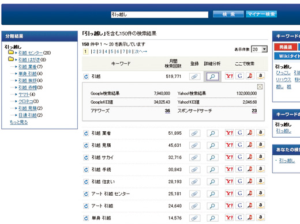This screenshot has height=224, width=300.
Task: Open 日通 引越(2) category
Action: tap(28, 115)
